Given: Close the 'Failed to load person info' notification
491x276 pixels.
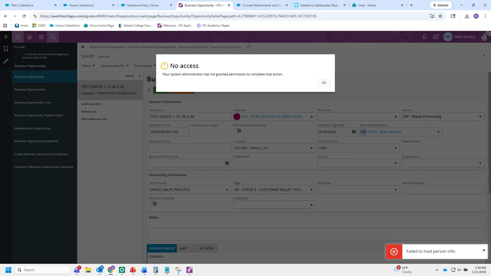Looking at the screenshot, I should (x=484, y=250).
